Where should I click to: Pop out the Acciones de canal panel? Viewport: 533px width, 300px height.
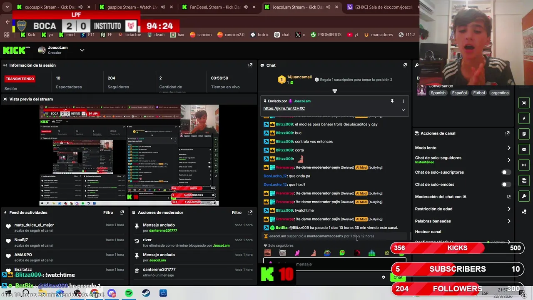(x=507, y=133)
